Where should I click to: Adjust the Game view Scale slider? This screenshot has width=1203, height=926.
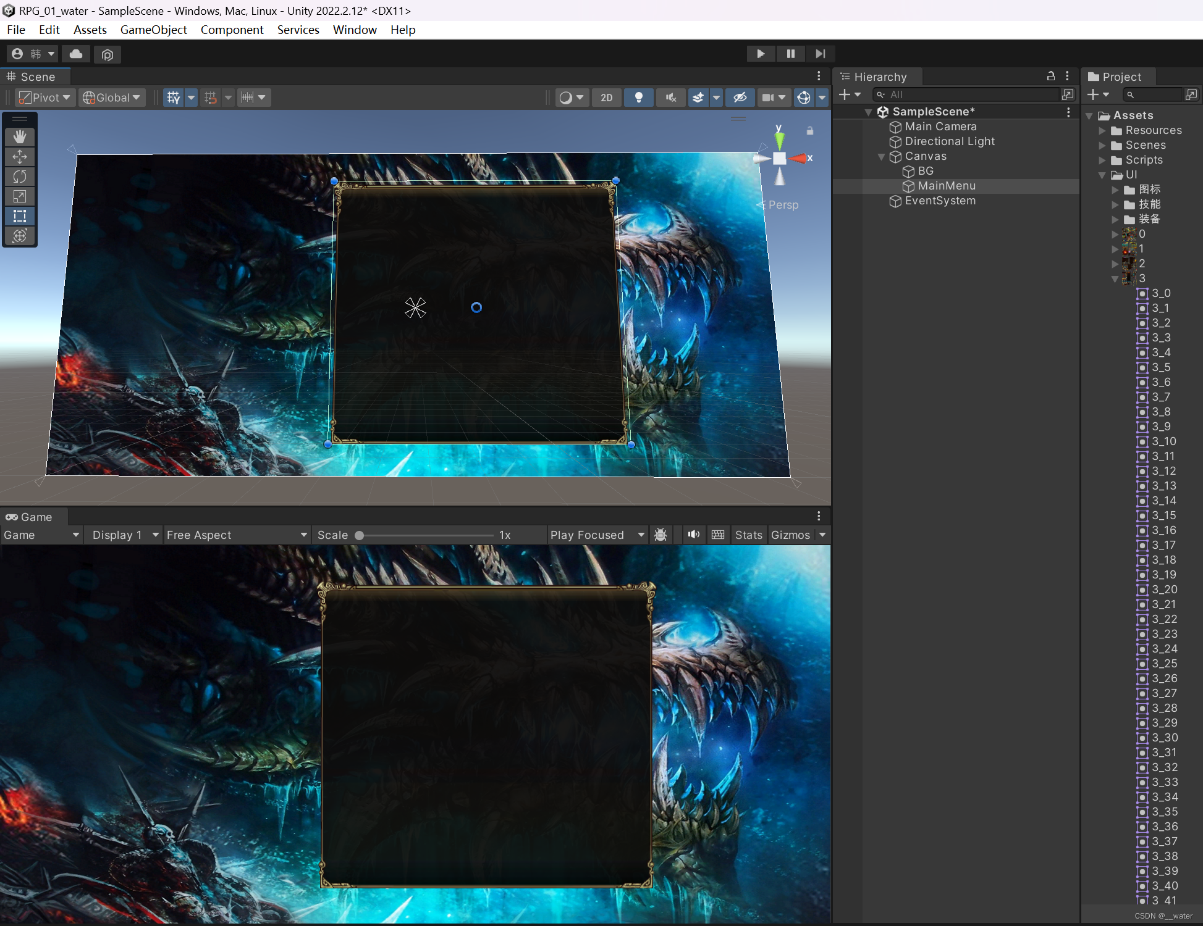[x=426, y=535]
